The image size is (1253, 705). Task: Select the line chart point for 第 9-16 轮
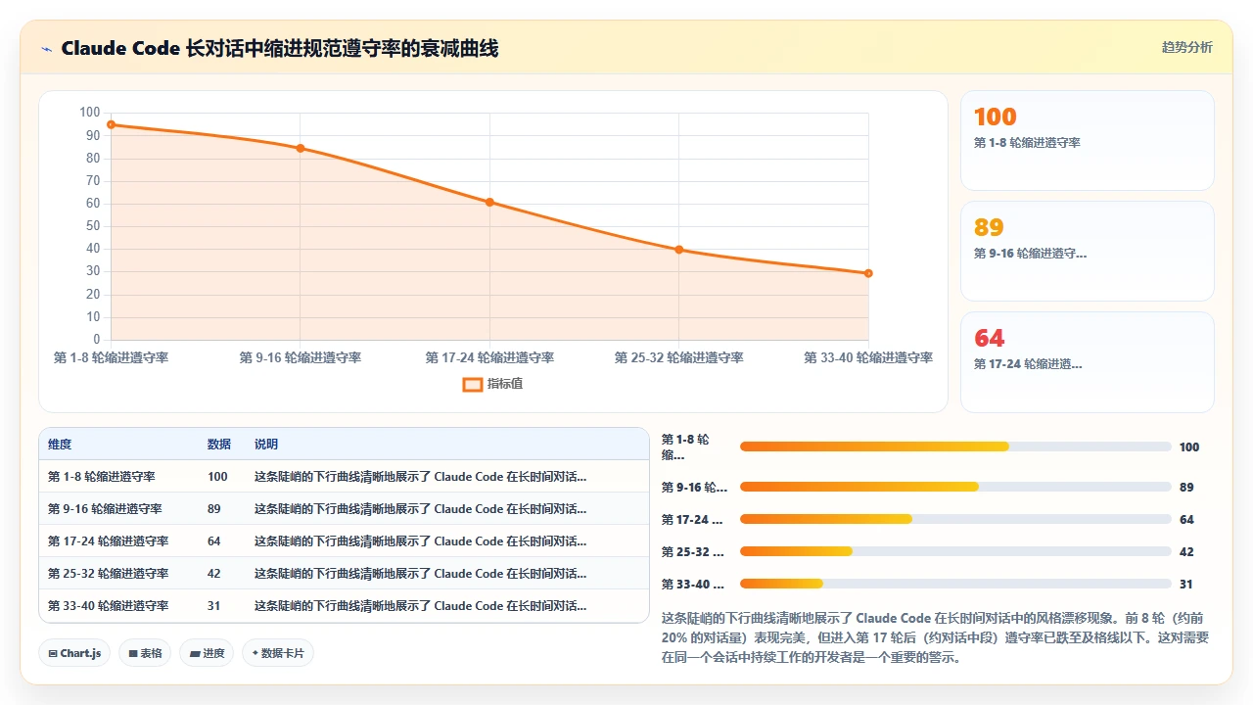pos(301,148)
